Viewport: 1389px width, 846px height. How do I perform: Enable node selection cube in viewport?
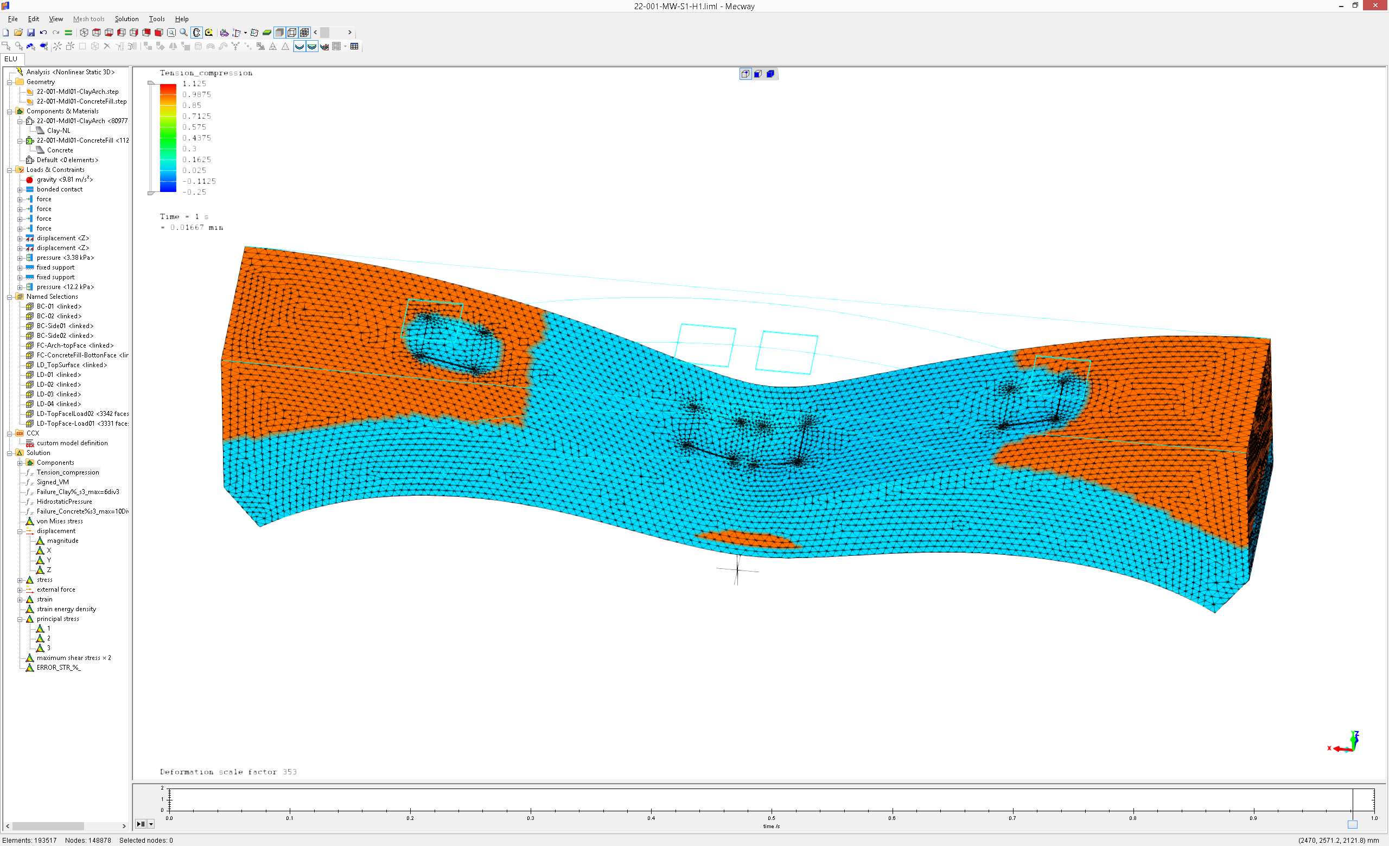746,74
